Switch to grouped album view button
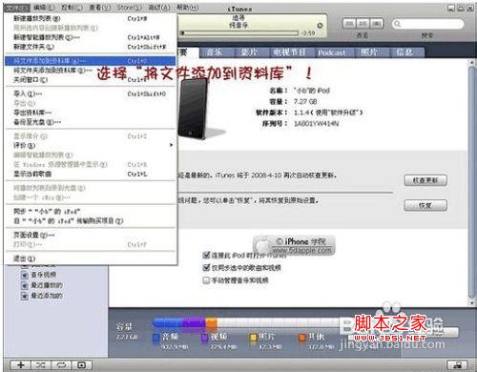This screenshot has height=372, width=477. (x=363, y=24)
